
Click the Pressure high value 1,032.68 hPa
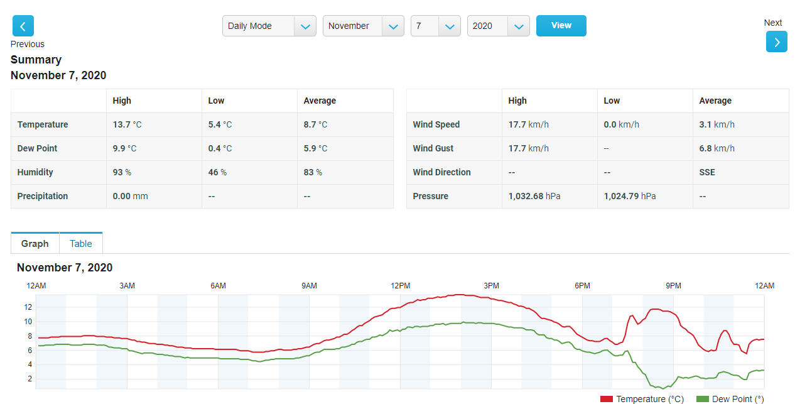tap(534, 196)
